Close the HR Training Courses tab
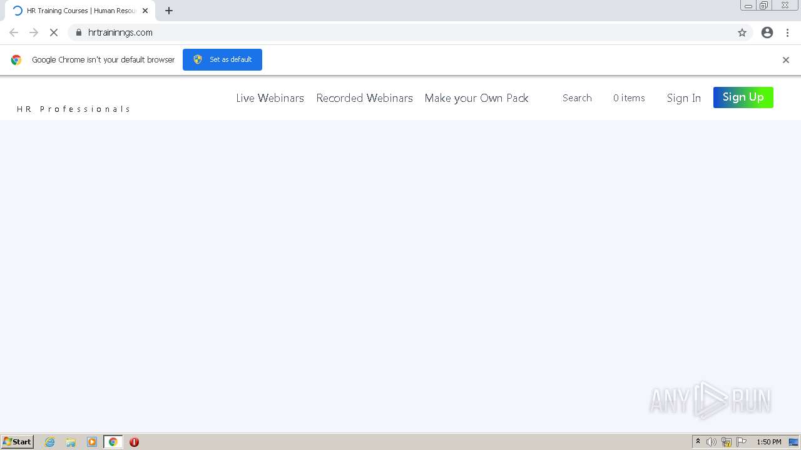 click(145, 11)
